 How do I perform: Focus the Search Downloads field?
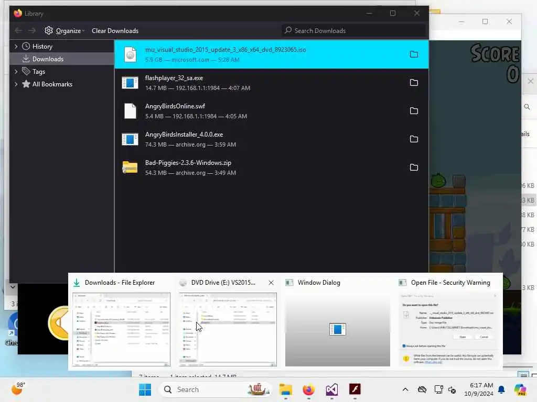tap(353, 30)
